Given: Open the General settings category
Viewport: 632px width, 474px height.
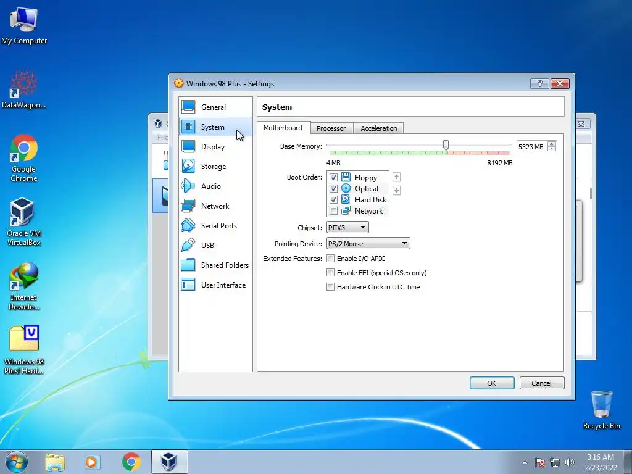Looking at the screenshot, I should point(215,107).
